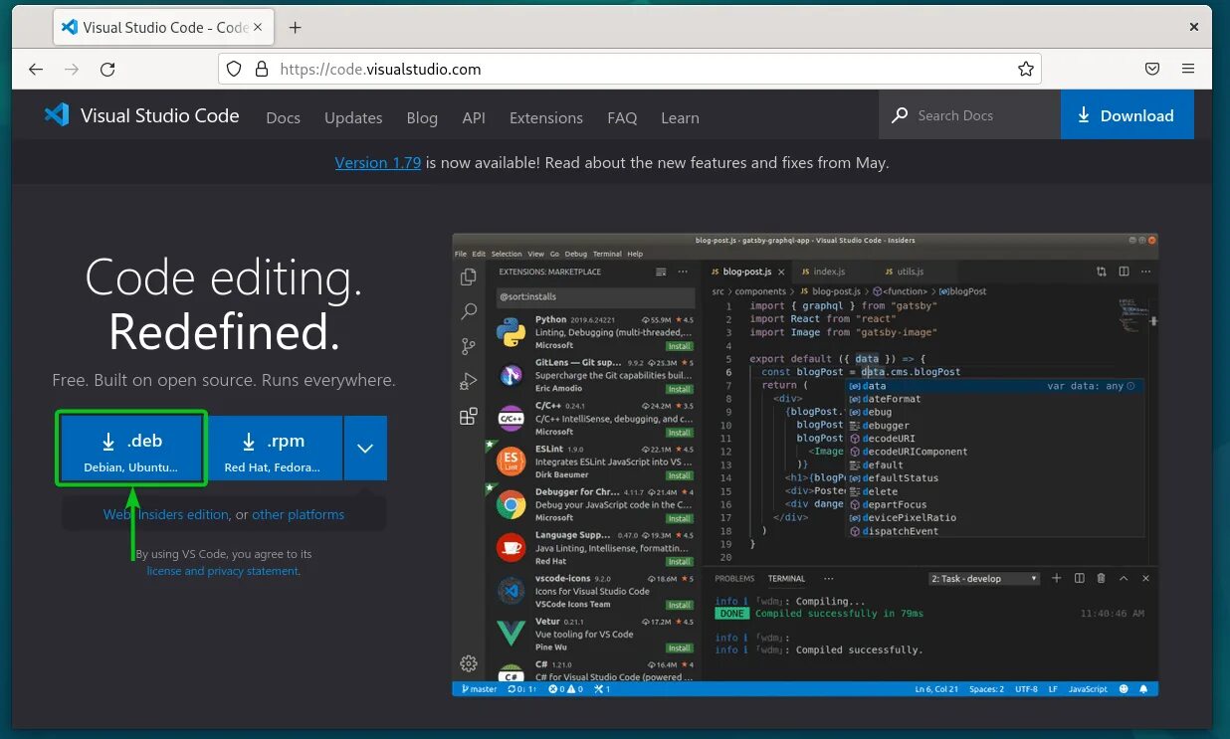Click the Web link below download buttons
This screenshot has height=739, width=1230.
(116, 515)
